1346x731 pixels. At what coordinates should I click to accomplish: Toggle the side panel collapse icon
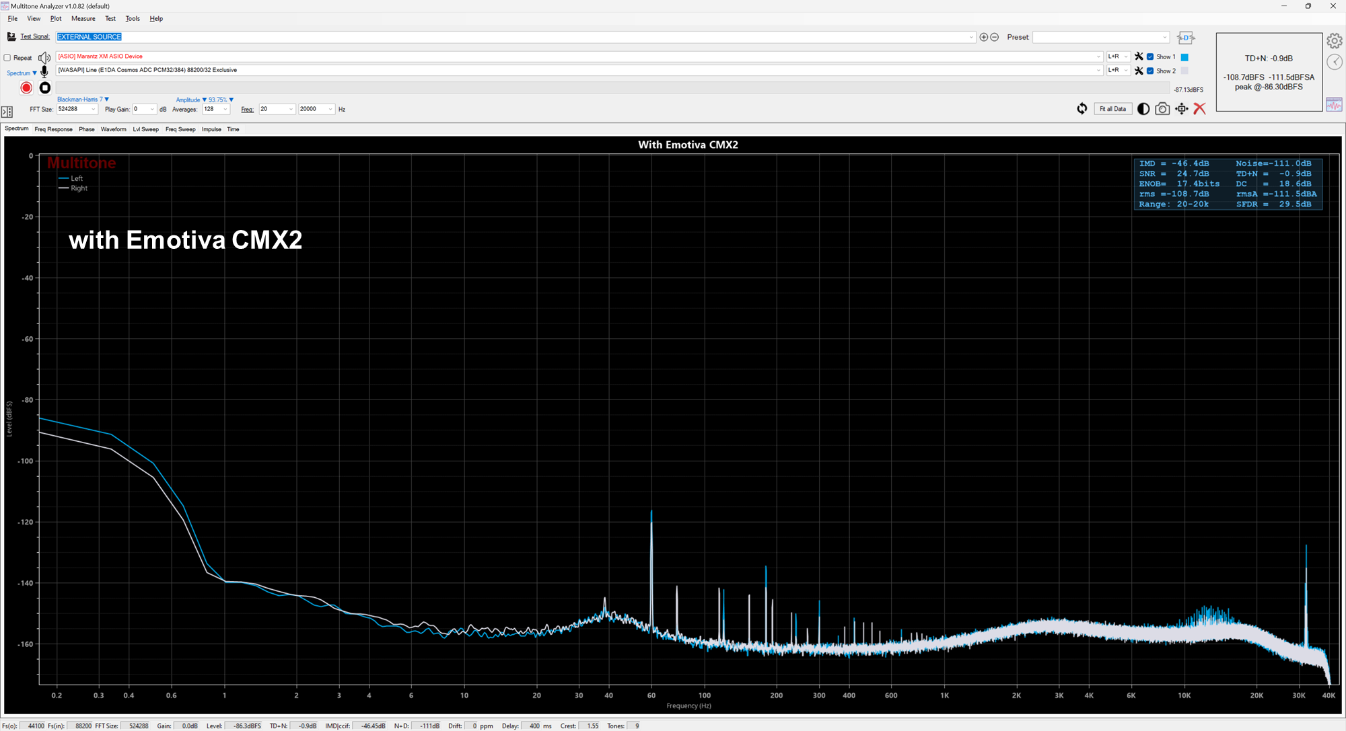7,112
